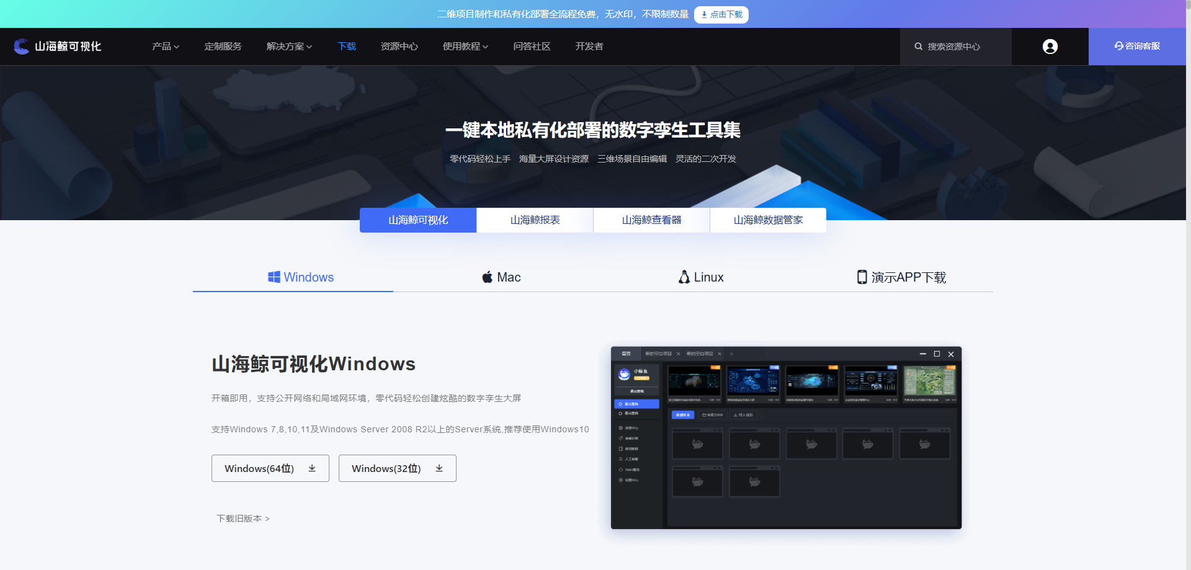Click the 咨询客服 button

pos(1137,47)
